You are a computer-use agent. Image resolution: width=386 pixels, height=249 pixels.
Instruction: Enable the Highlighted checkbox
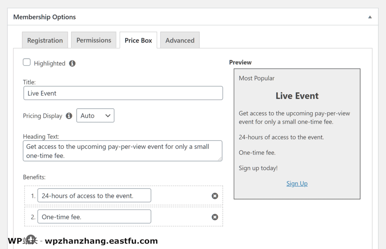[x=27, y=62]
